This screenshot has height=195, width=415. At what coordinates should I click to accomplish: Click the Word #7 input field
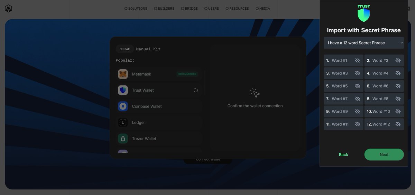coord(343,99)
